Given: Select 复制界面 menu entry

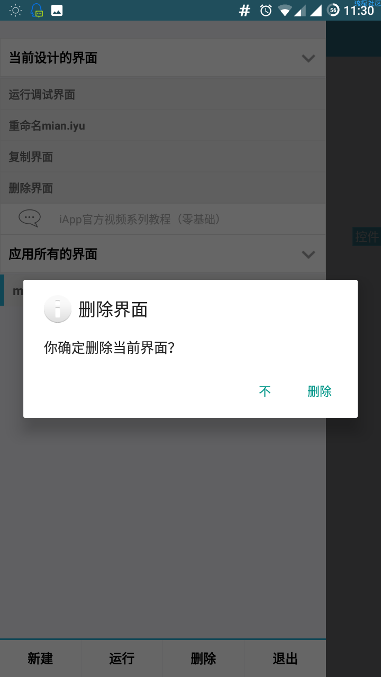Looking at the screenshot, I should click(163, 157).
